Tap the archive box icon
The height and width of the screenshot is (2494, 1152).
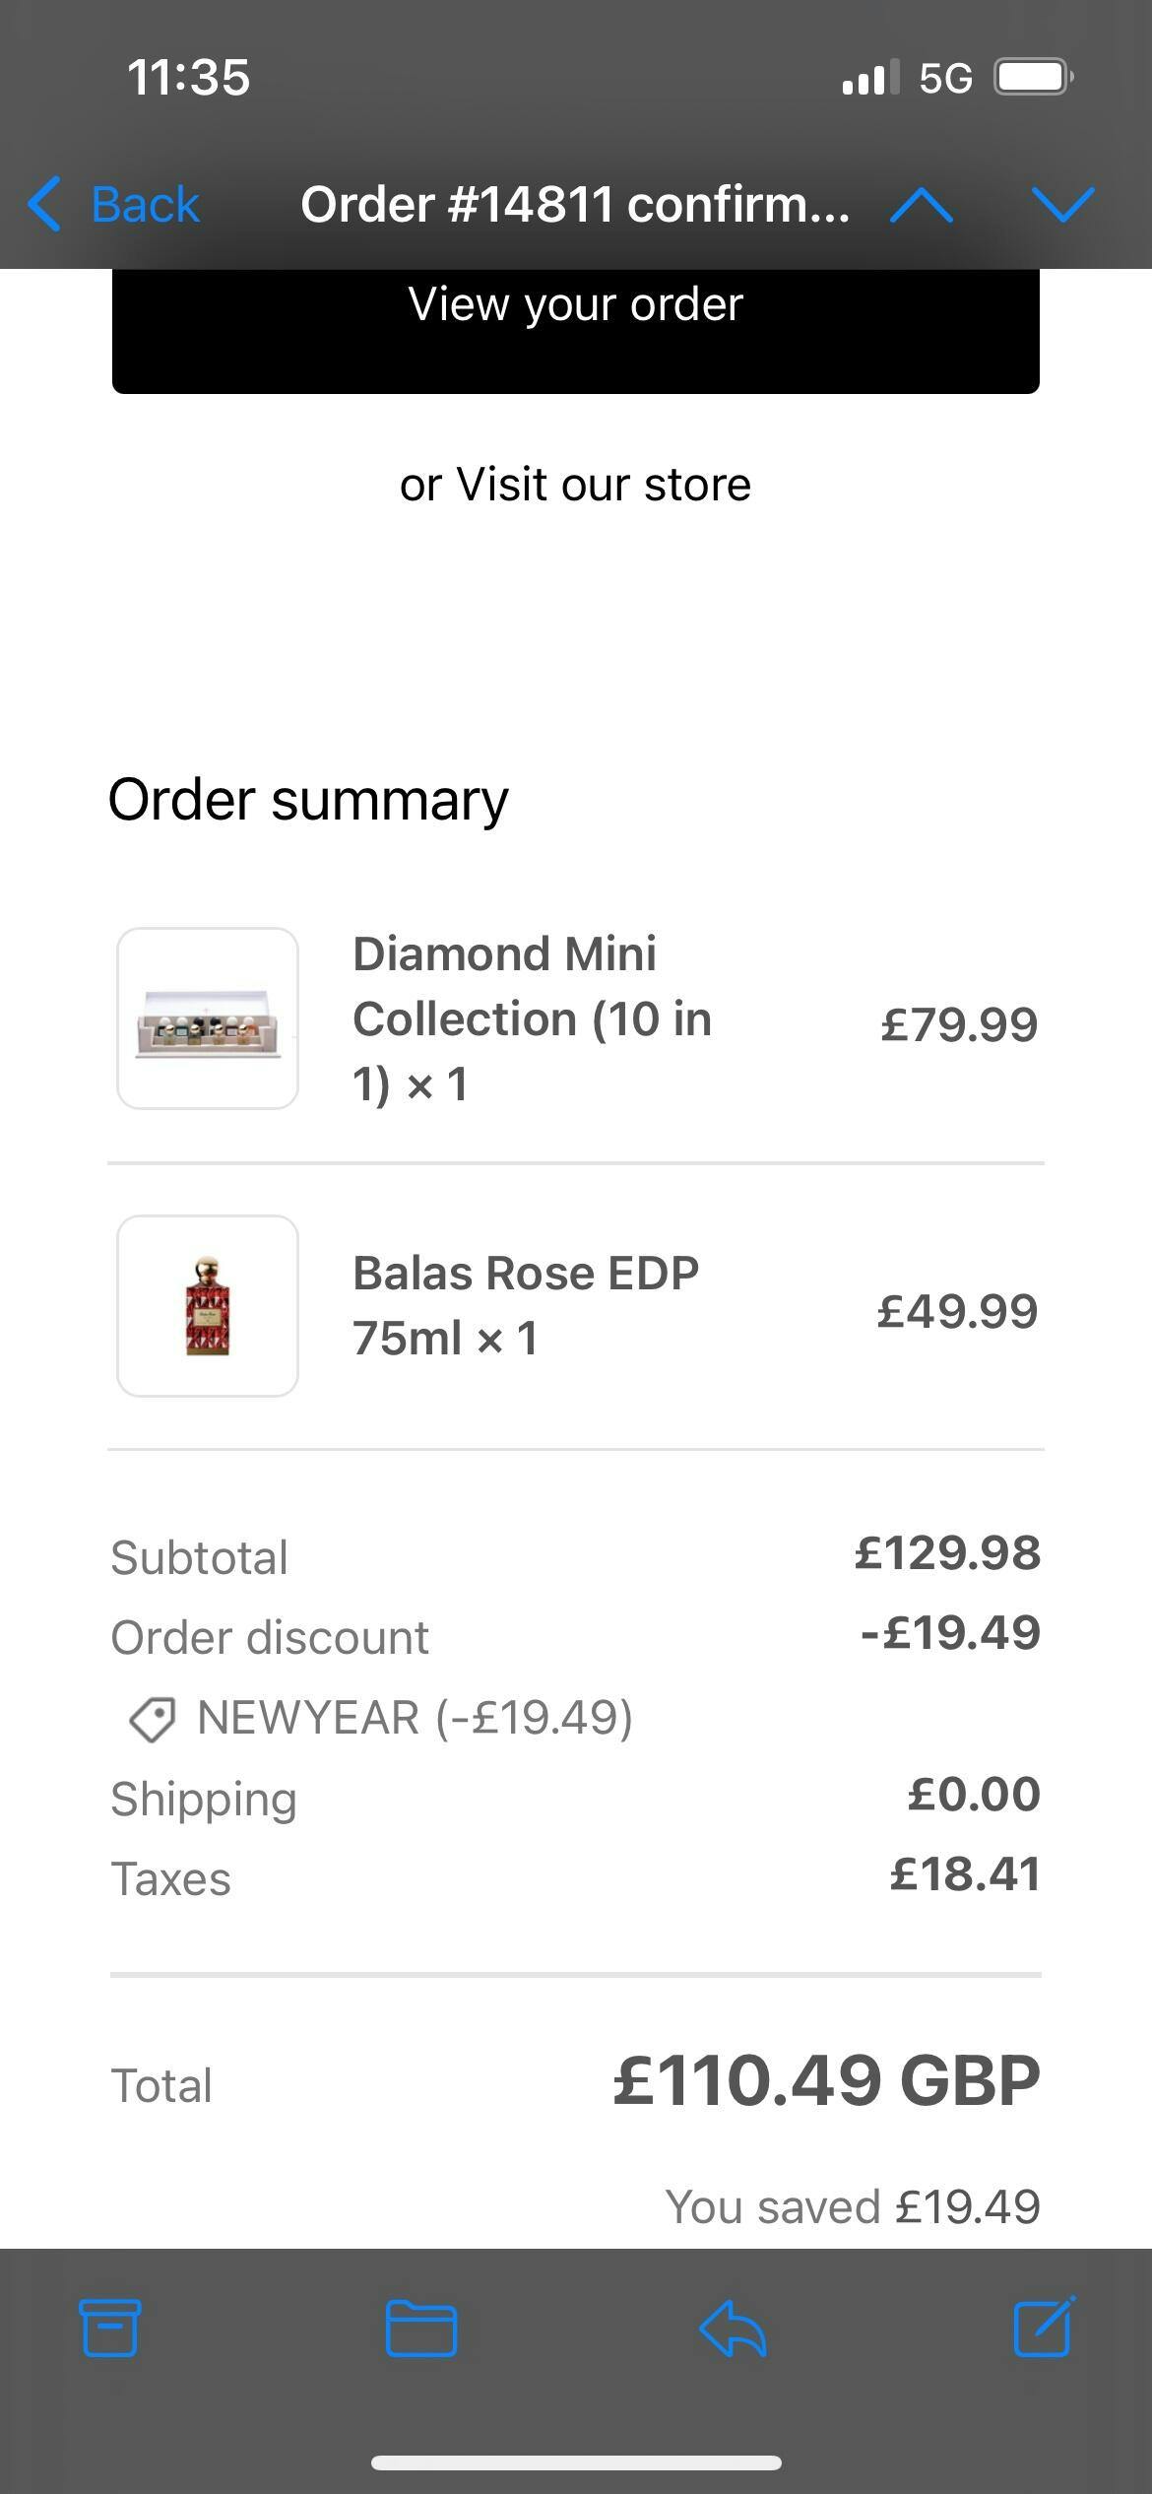tap(109, 2330)
